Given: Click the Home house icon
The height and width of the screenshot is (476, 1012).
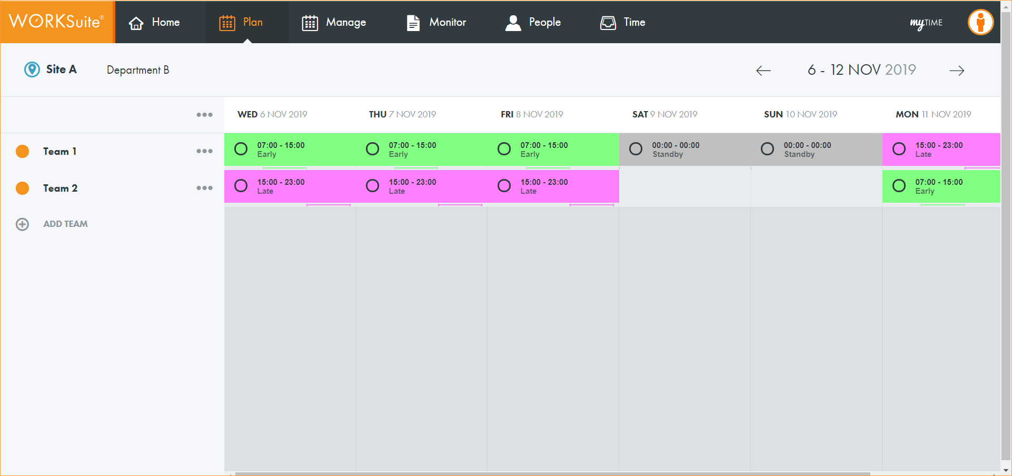Looking at the screenshot, I should coord(136,23).
